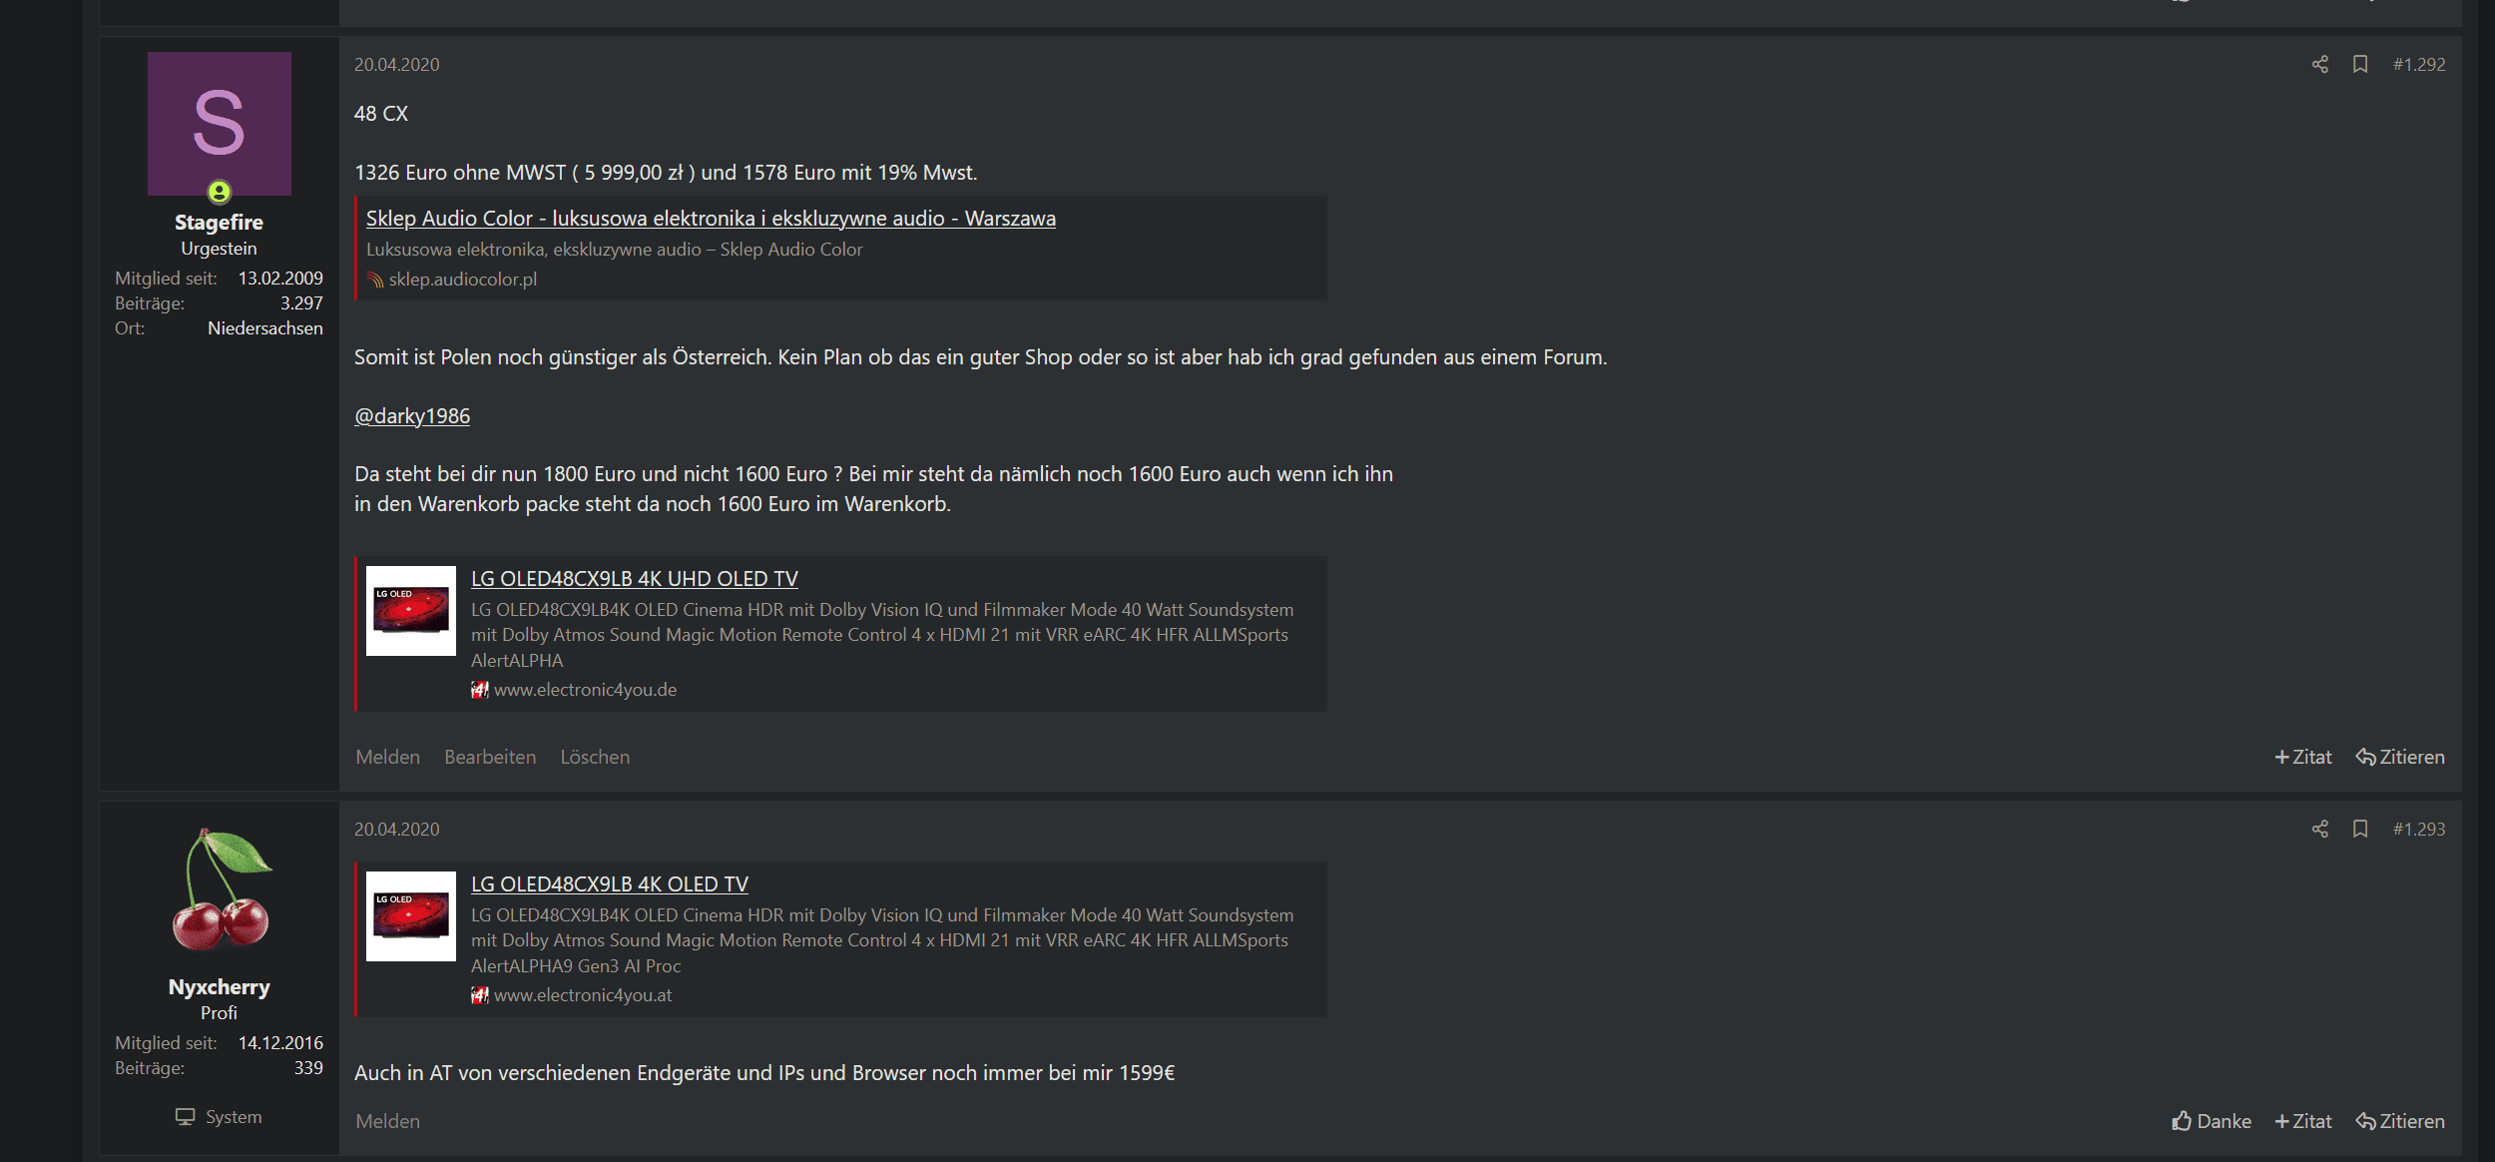This screenshot has height=1162, width=2495.
Task: Open System info under Nyxcherry profile
Action: 219,1116
